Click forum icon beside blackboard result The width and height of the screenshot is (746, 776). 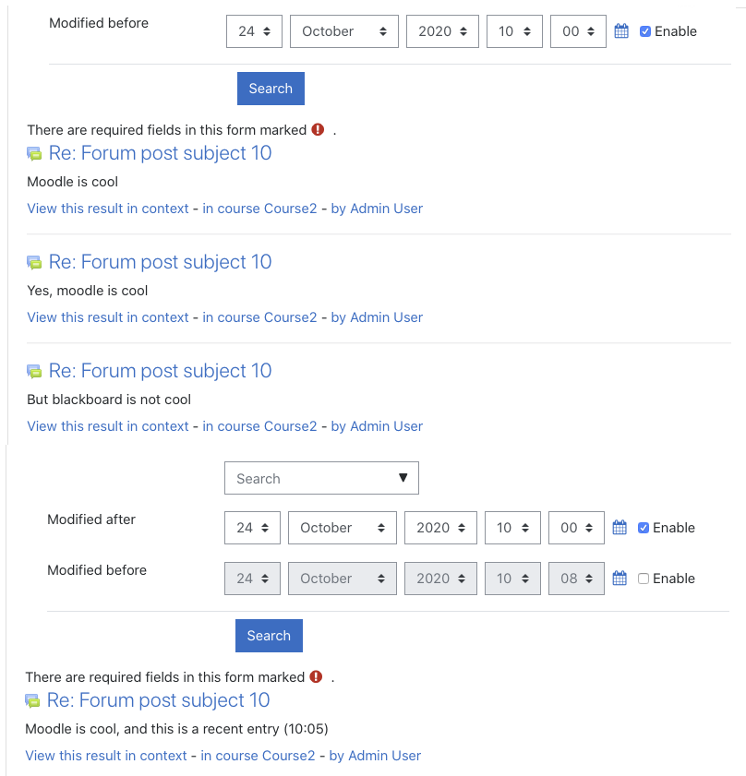[34, 372]
